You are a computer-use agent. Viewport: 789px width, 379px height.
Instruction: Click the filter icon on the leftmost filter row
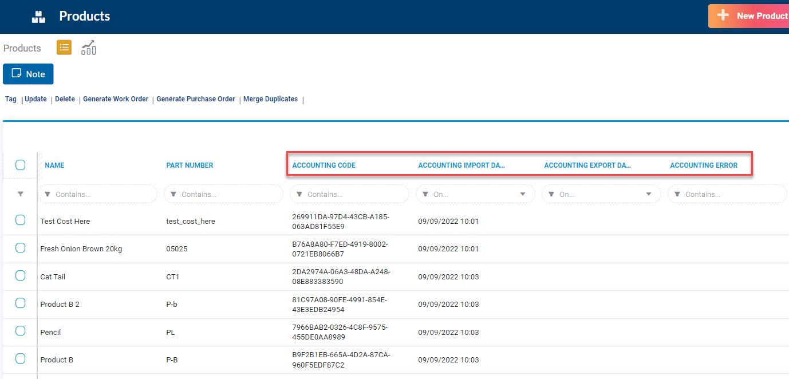(x=20, y=194)
